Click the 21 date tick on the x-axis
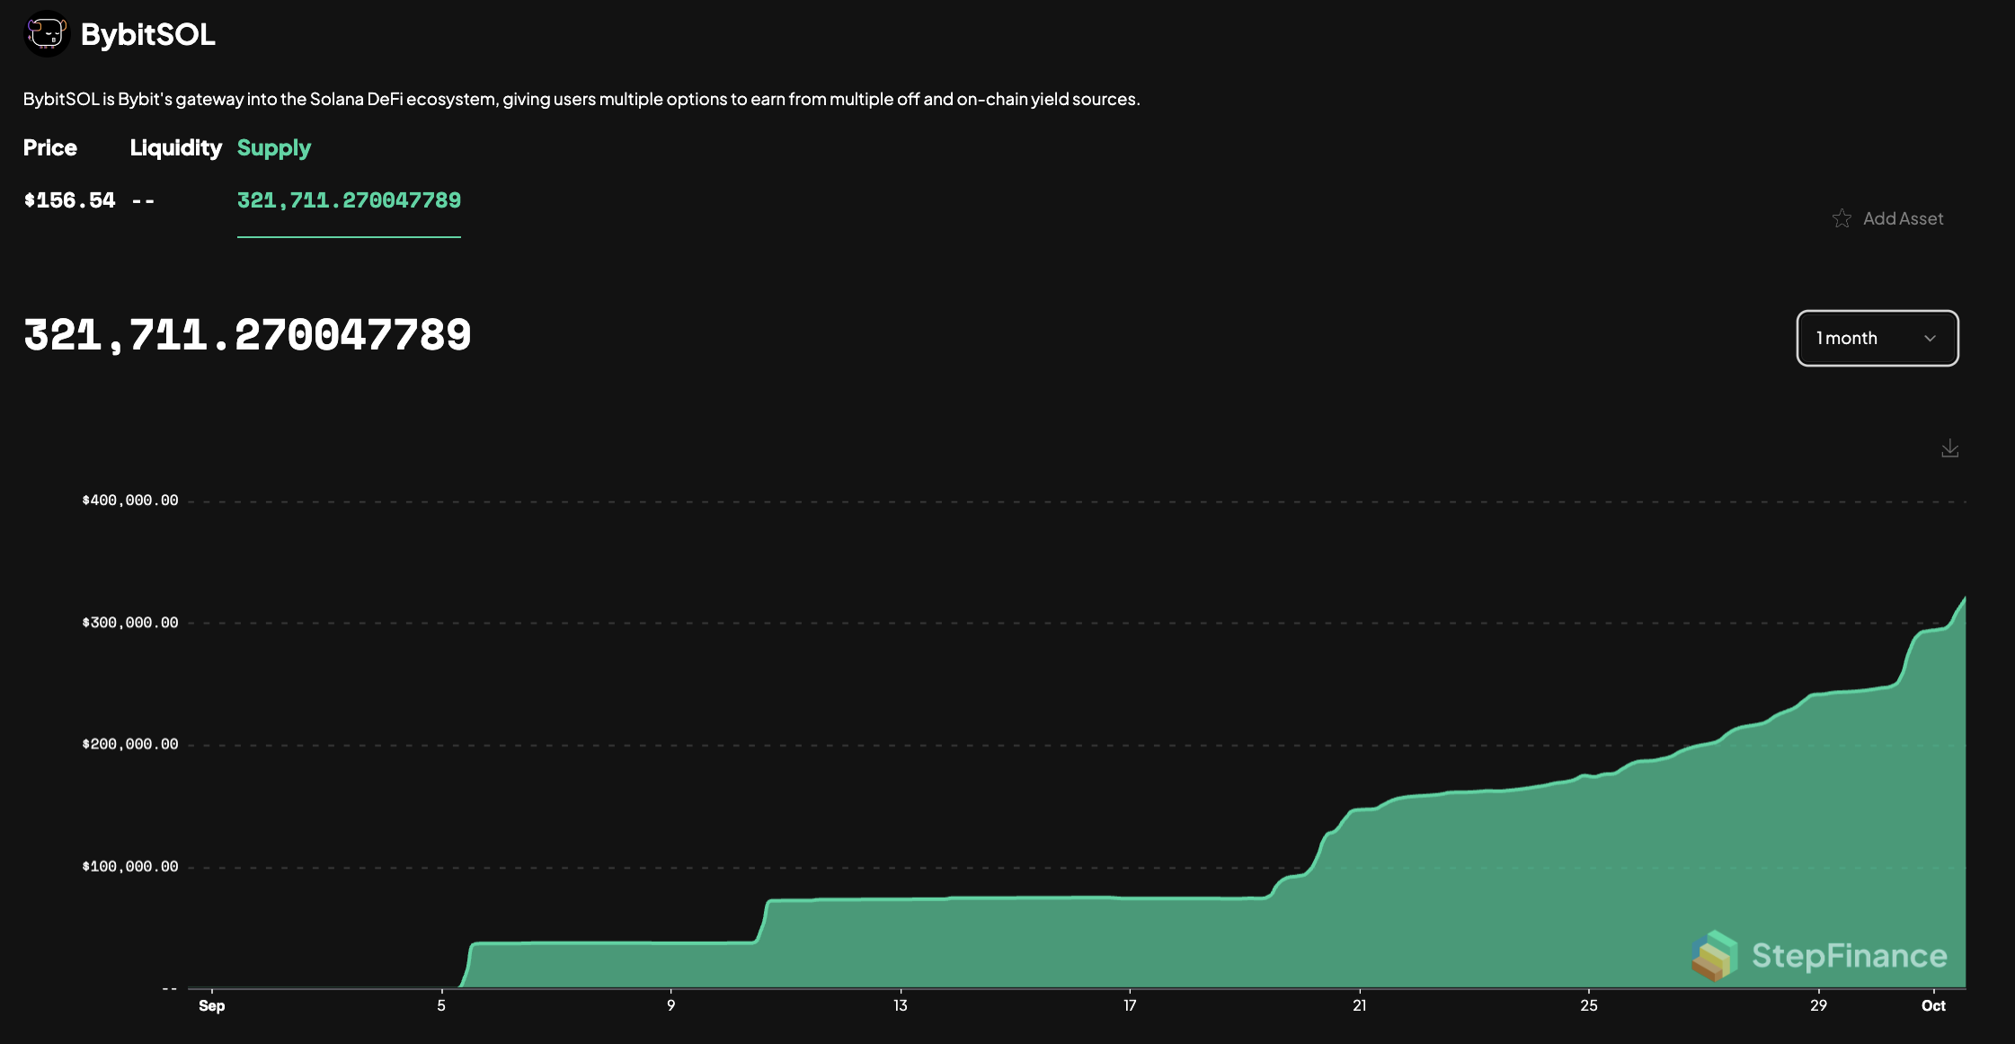 (x=1360, y=1005)
